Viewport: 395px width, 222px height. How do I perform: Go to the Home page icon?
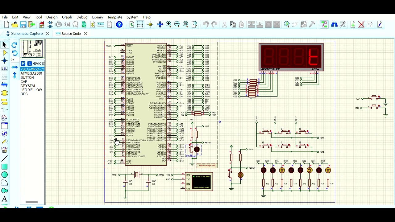(42, 25)
